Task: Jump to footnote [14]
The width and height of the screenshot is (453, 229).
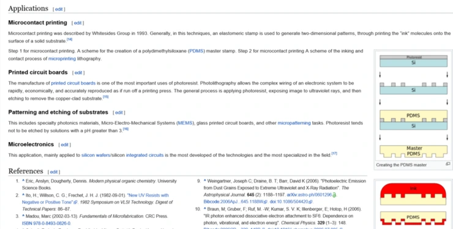Action: pyautogui.click(x=70, y=39)
